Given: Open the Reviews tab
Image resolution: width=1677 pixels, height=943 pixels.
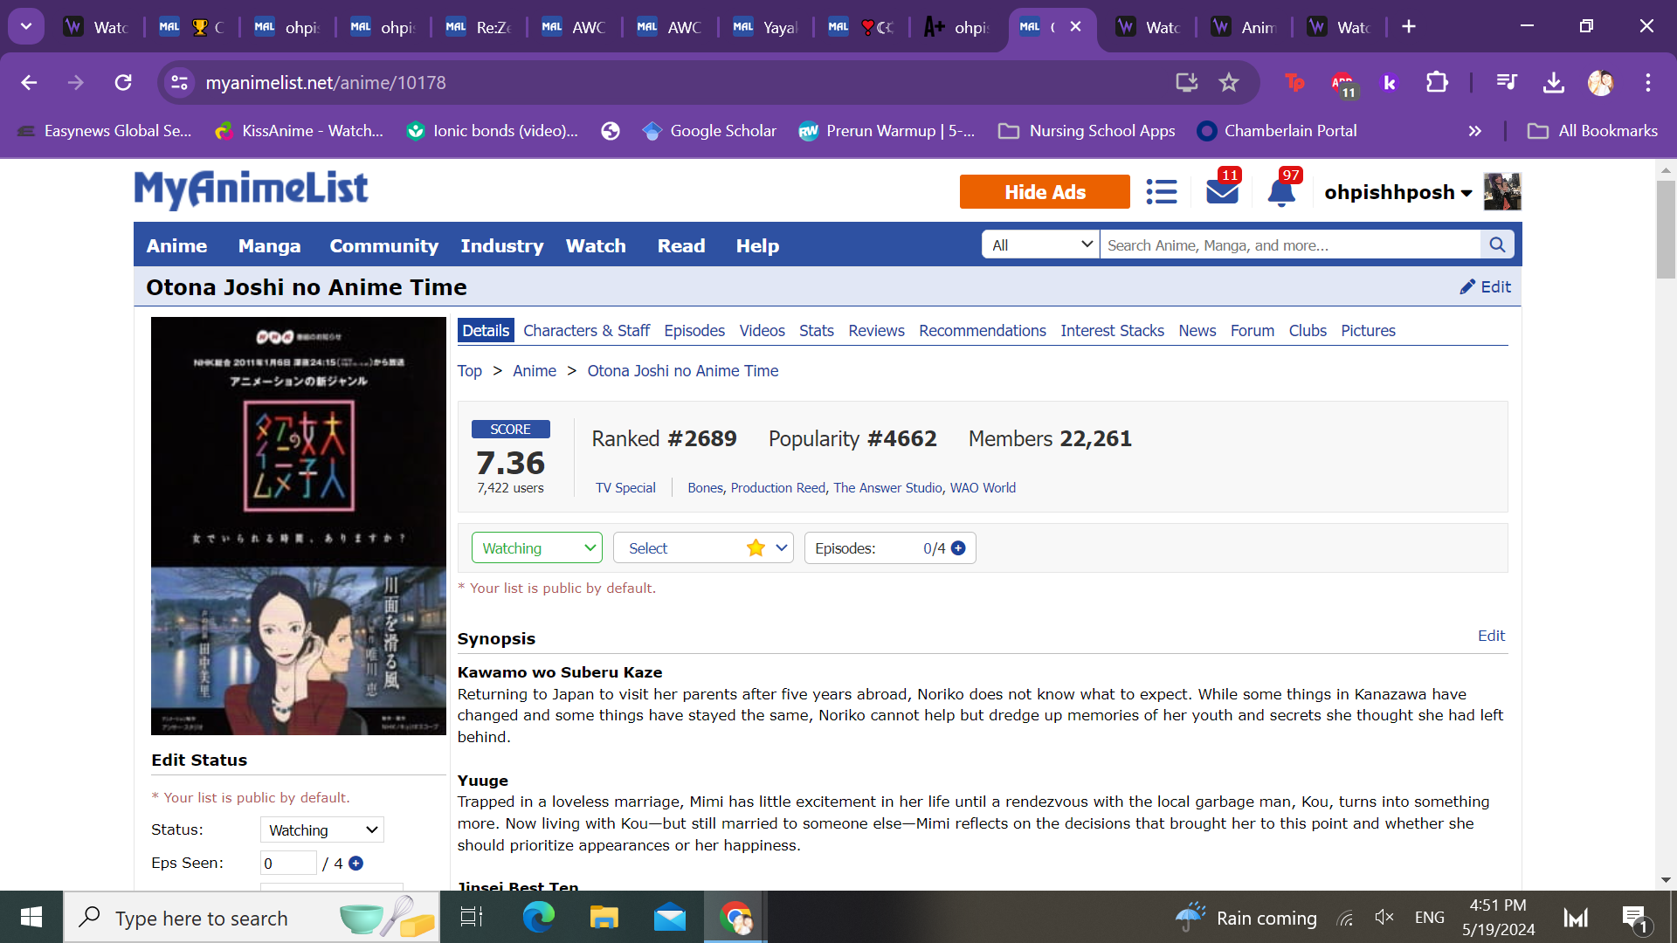Looking at the screenshot, I should (x=876, y=331).
